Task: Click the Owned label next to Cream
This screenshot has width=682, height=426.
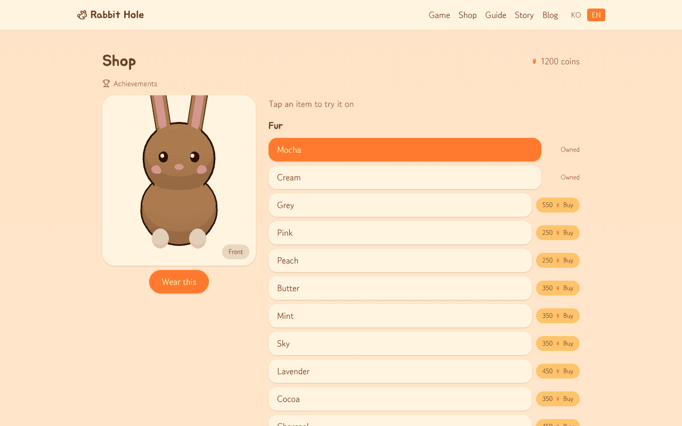Action: [570, 177]
